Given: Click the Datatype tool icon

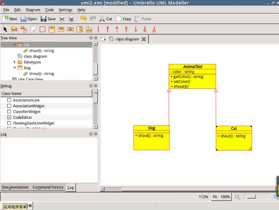Looking at the screenshot, I should point(70,29).
